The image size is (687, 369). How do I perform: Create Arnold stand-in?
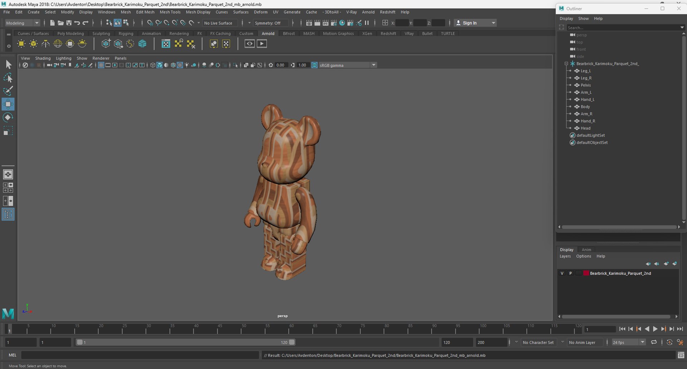(106, 44)
